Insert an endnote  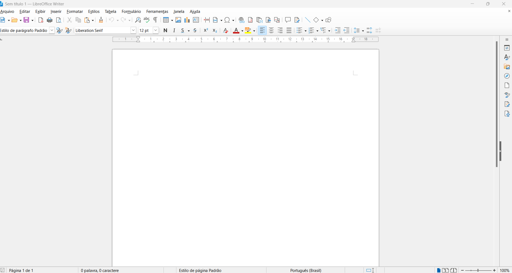pos(259,20)
